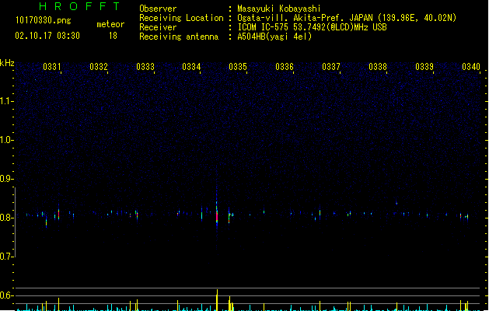Click the 0336 time marker
This screenshot has width=489, height=311.
point(285,67)
